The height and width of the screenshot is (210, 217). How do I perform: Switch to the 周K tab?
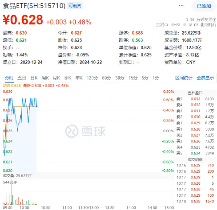(45, 78)
